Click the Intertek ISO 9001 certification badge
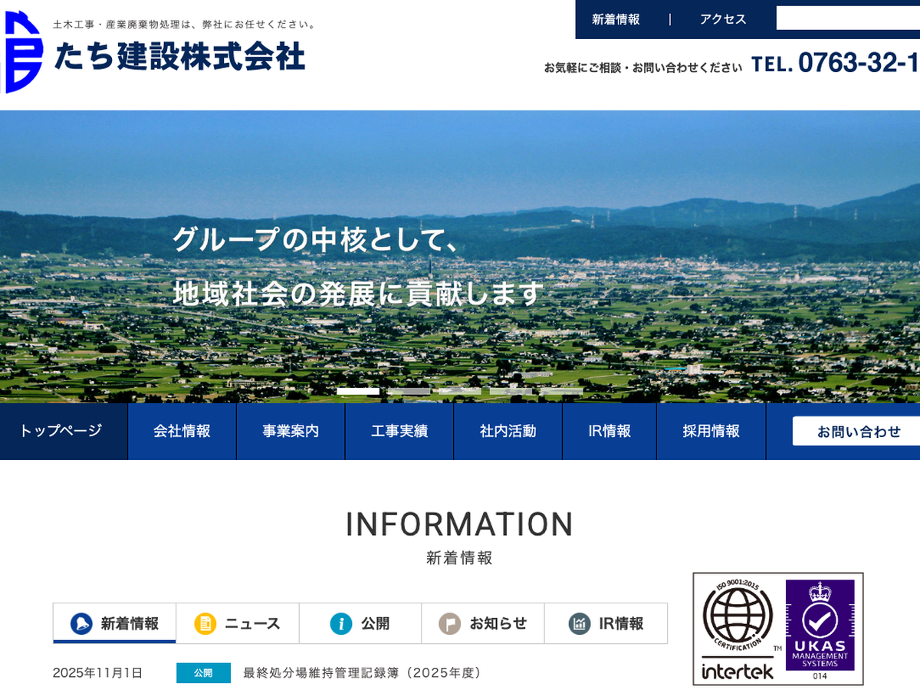This screenshot has width=920, height=690. [x=738, y=629]
